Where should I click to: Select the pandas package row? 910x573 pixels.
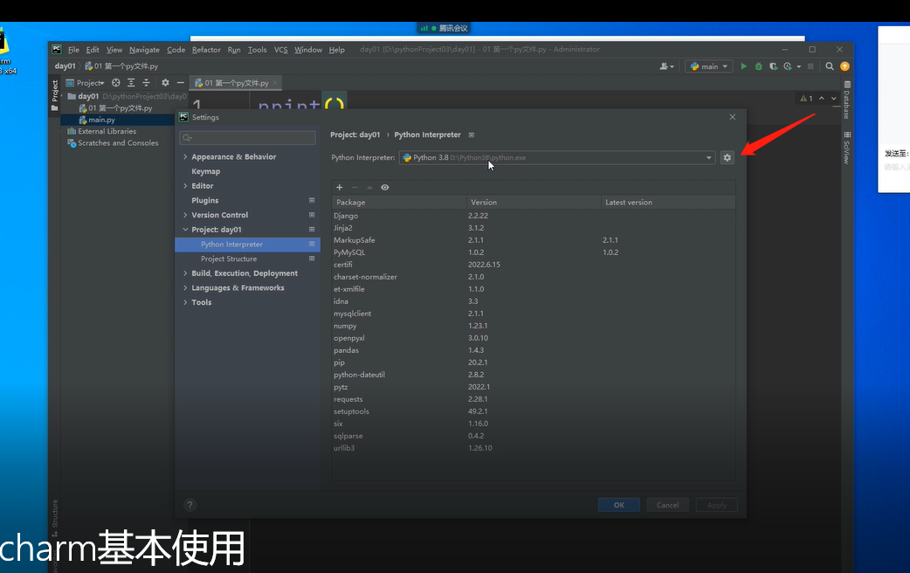534,350
